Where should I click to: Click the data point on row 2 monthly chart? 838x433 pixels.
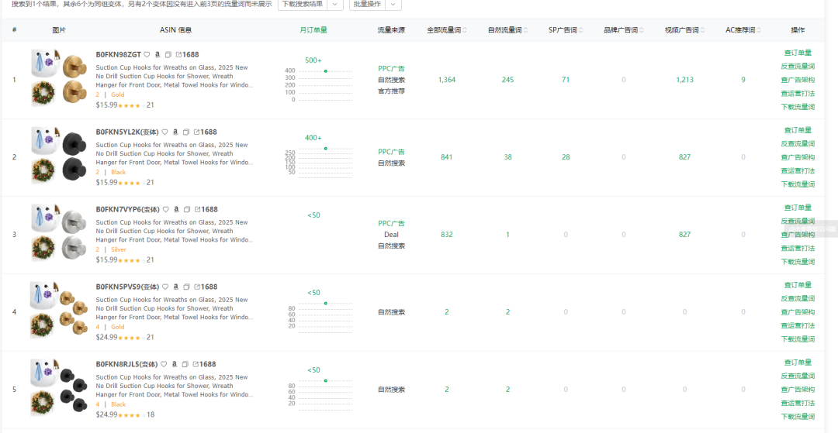[x=325, y=148]
